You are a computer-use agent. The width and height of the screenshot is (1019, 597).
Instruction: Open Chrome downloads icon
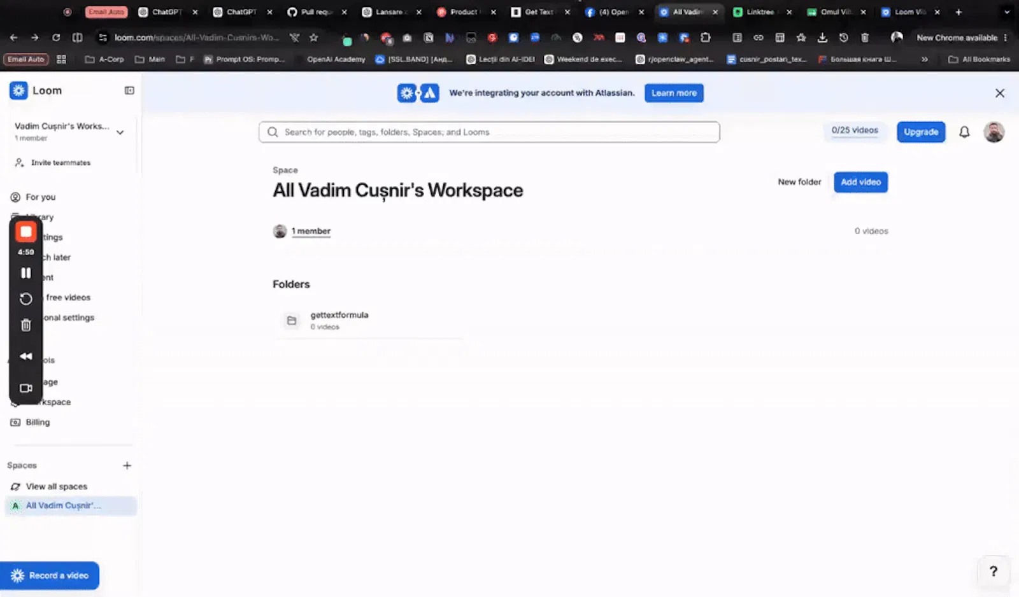pos(822,38)
